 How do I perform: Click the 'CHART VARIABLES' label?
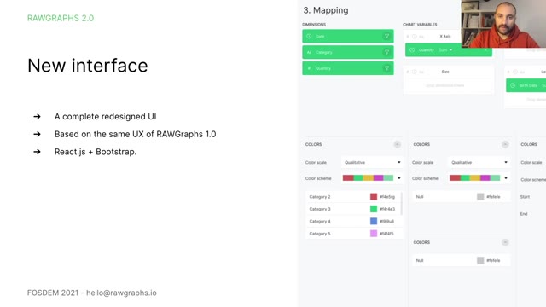[x=420, y=25]
